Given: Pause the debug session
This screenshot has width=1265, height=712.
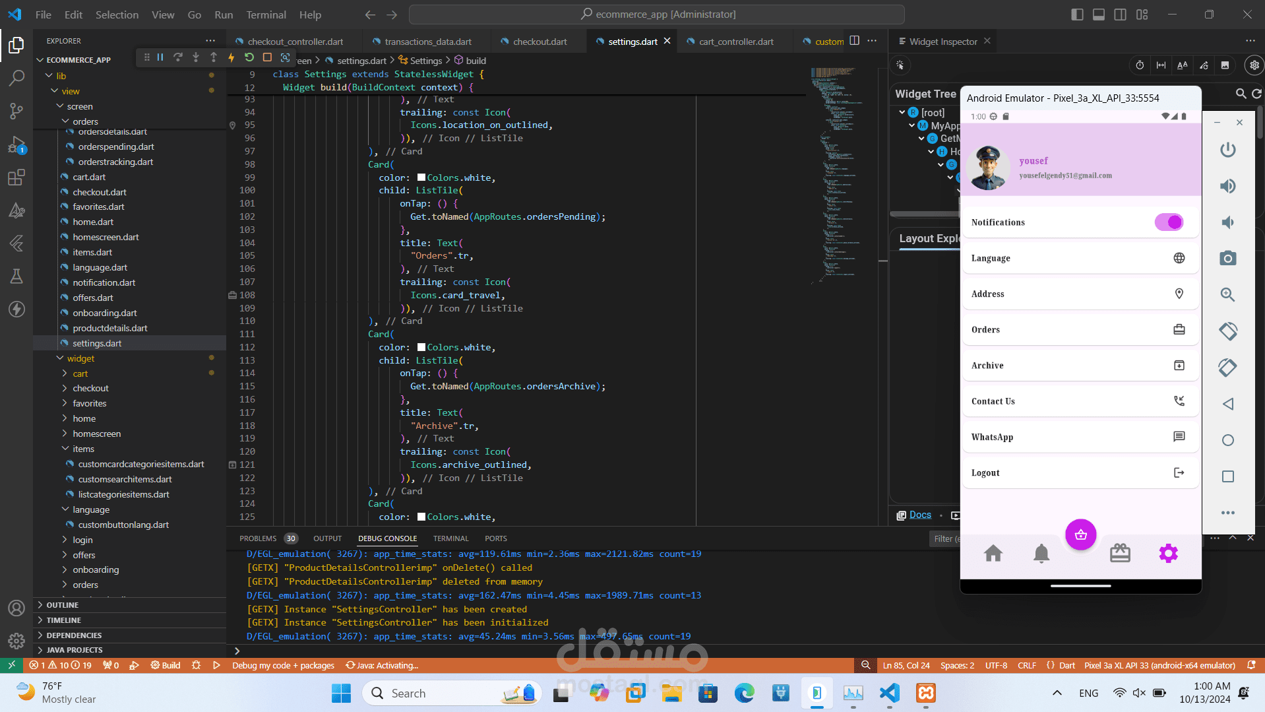Looking at the screenshot, I should (x=160, y=57).
